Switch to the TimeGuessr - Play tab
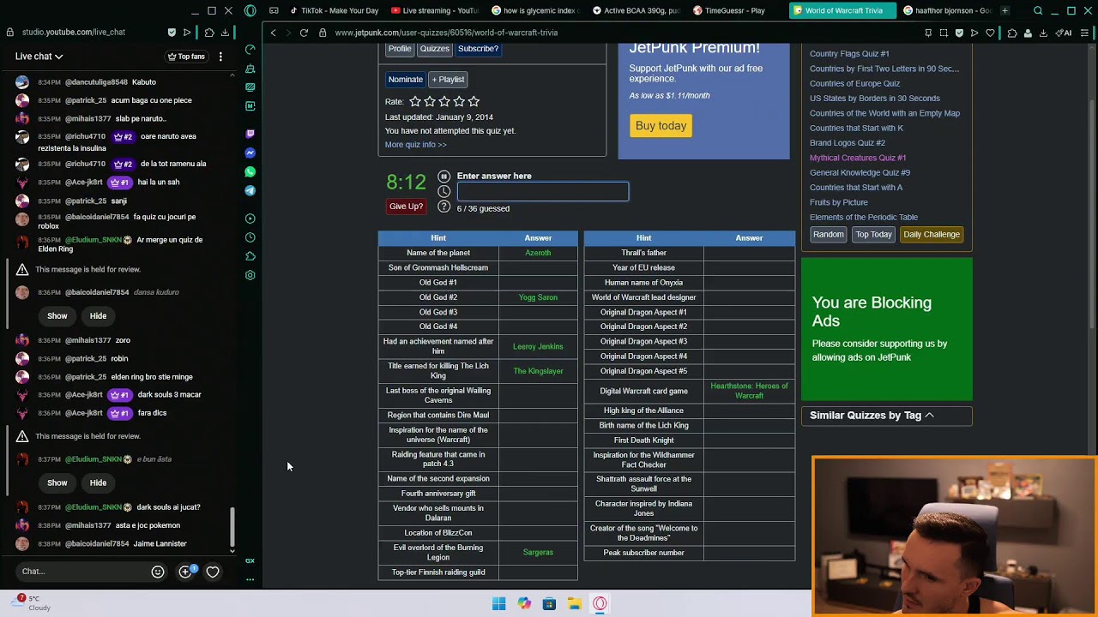The image size is (1098, 617). [736, 11]
